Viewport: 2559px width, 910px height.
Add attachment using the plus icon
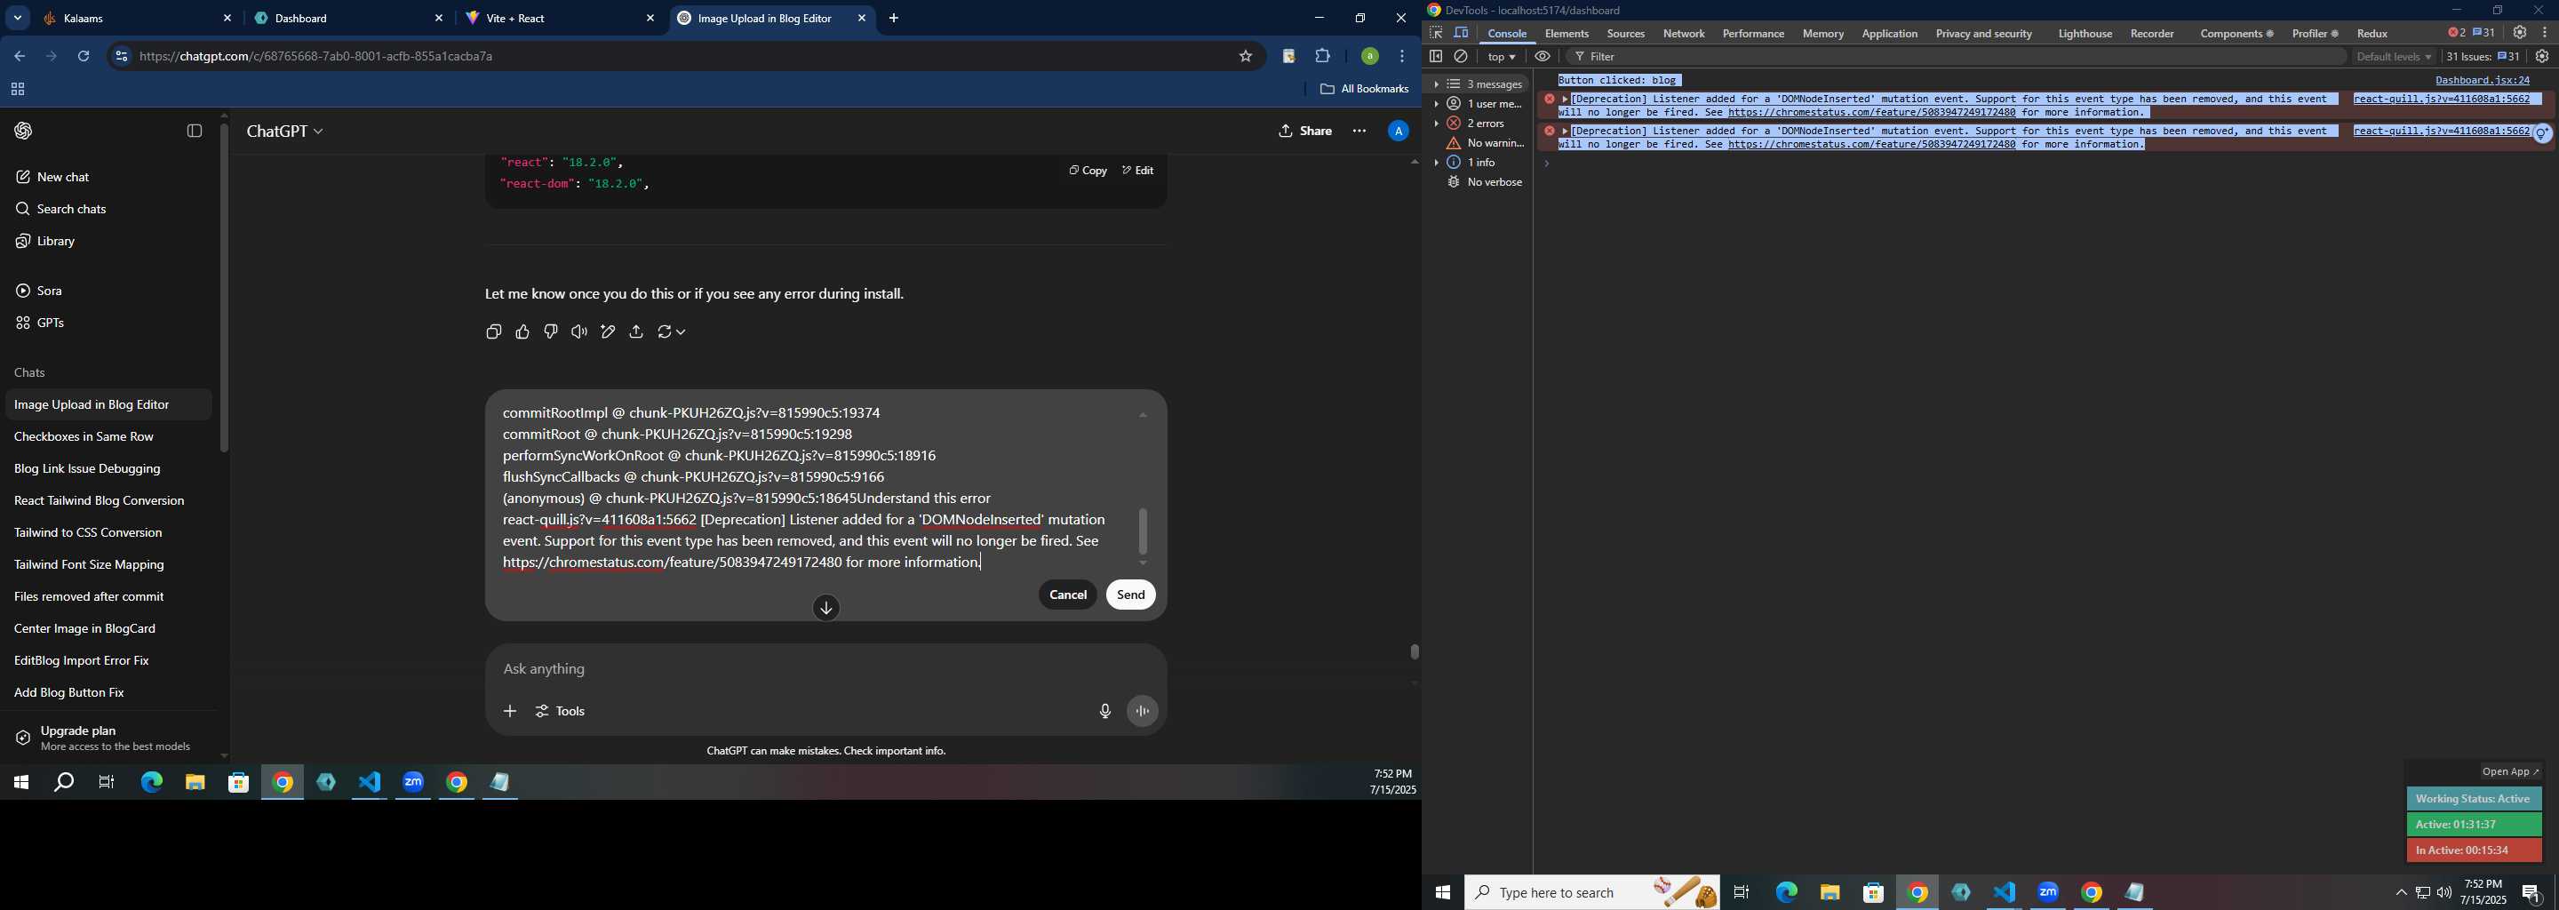510,711
